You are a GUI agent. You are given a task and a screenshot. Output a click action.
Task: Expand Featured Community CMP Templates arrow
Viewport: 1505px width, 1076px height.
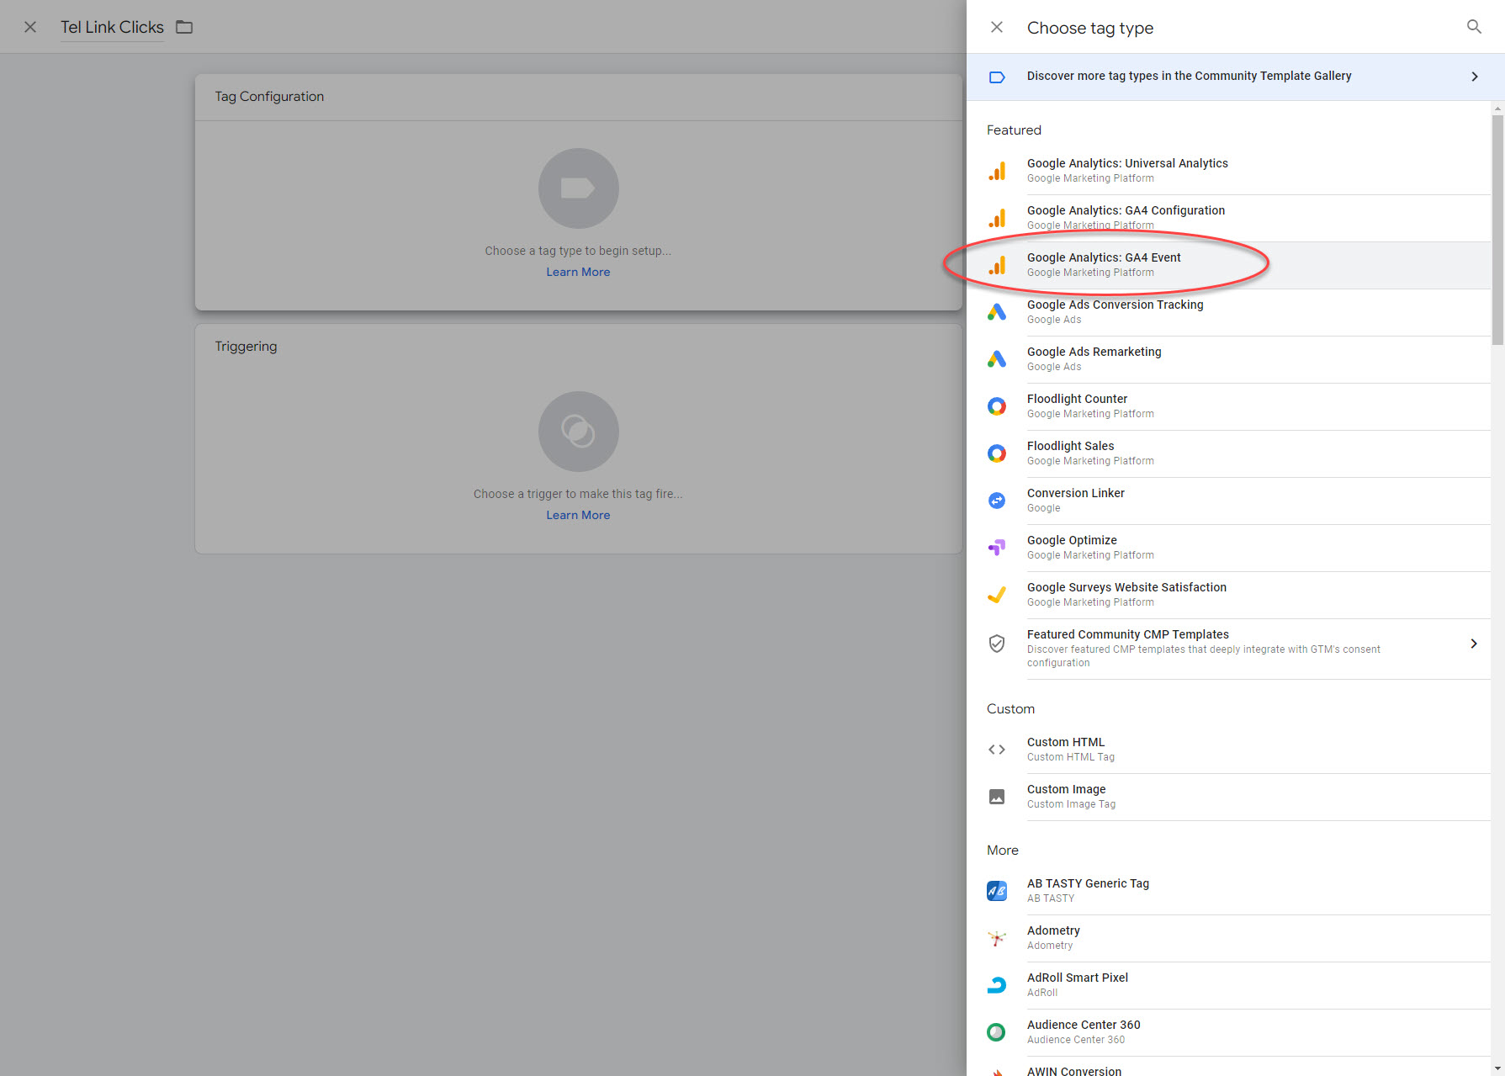(1473, 644)
